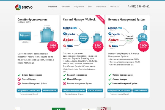The width and height of the screenshot is (165, 110).
Task: Go to the Обучение section
Action: point(79,7)
